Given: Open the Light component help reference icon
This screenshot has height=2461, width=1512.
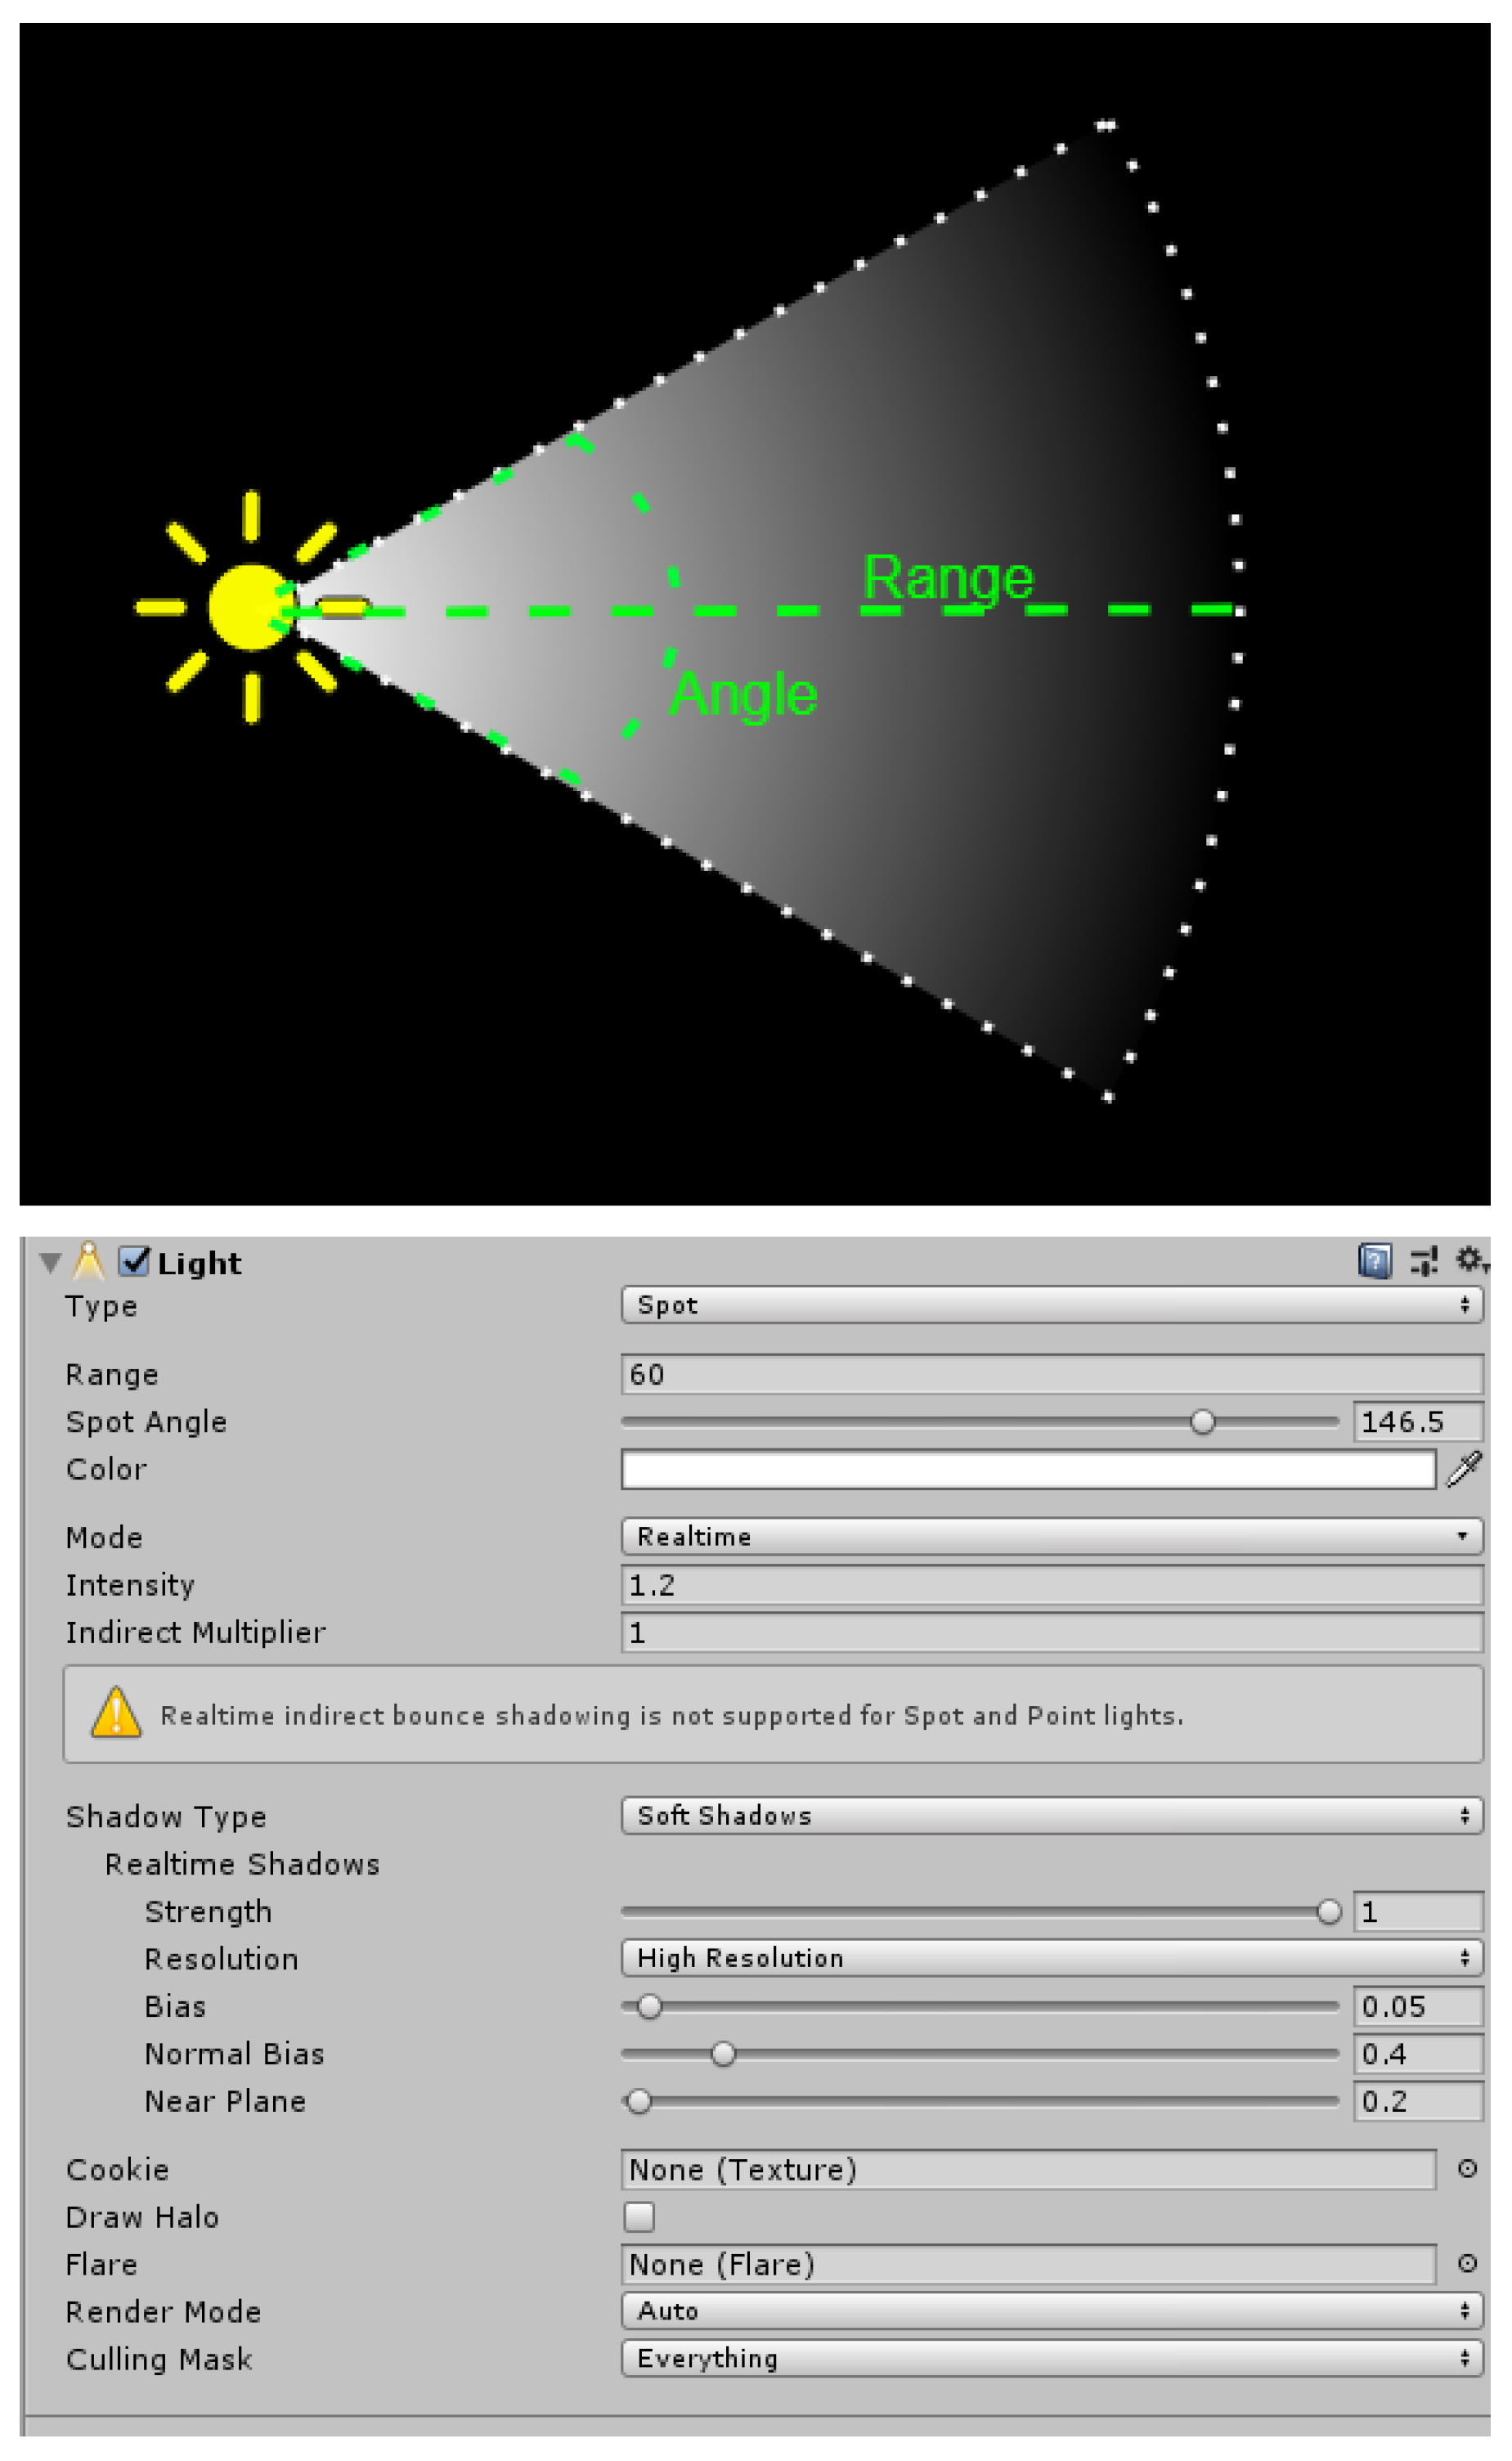Looking at the screenshot, I should pyautogui.click(x=1374, y=1261).
